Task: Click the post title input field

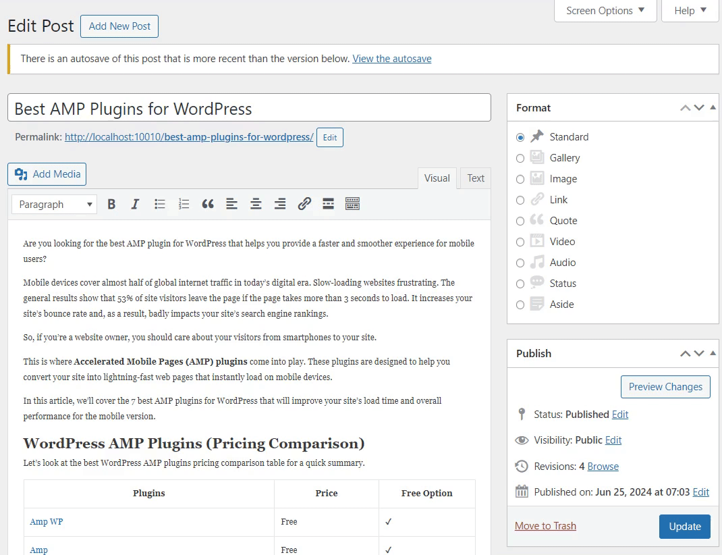Action: 249,108
